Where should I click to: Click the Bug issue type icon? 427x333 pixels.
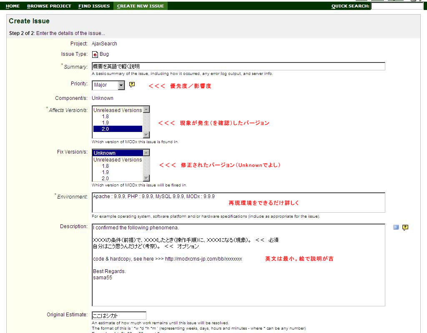95,54
